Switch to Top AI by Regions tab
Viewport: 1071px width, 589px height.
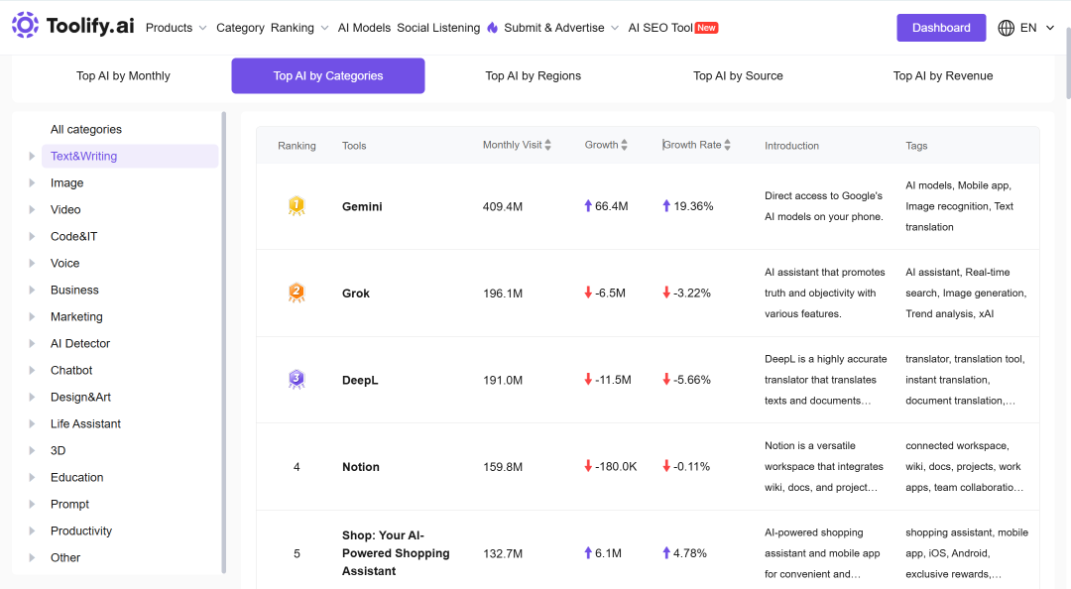[533, 75]
